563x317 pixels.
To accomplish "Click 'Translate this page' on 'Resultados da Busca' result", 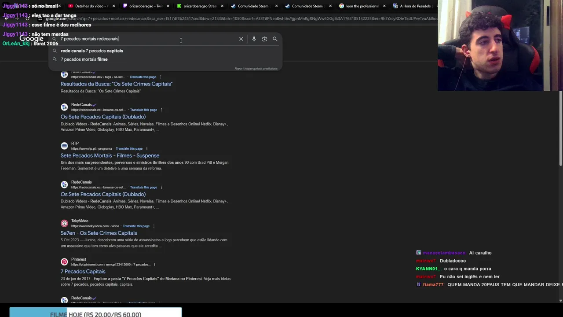I will coord(143,77).
